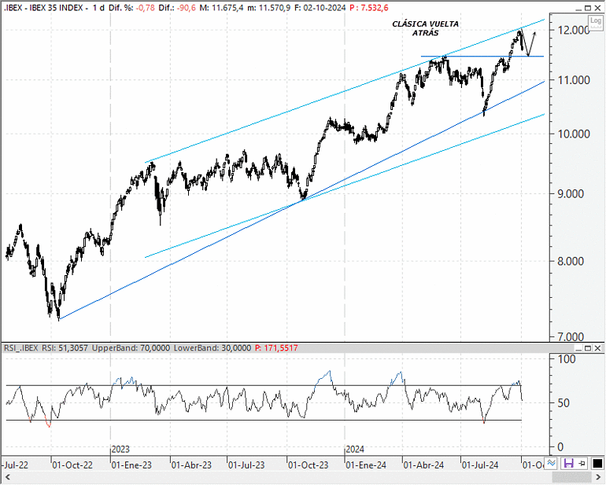This screenshot has width=606, height=485.
Task: Click the 12.000 price axis label
Action: coord(574,30)
